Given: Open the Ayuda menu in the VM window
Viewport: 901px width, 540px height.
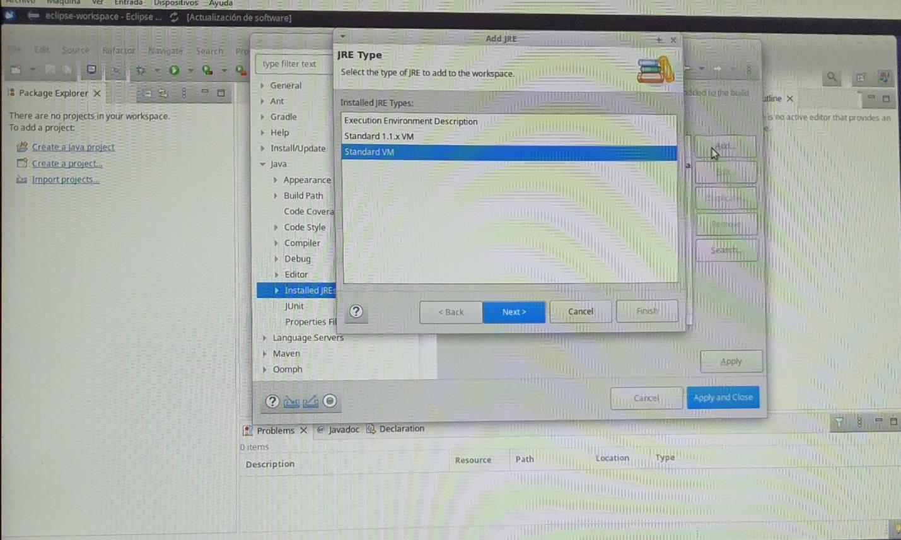Looking at the screenshot, I should click(x=221, y=3).
